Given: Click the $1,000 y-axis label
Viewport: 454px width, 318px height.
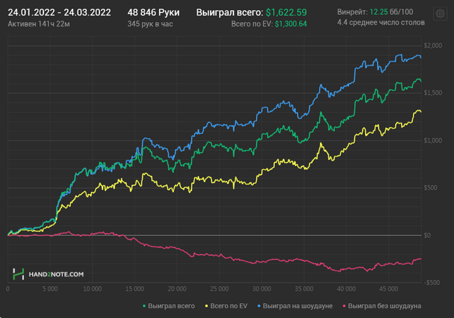Looking at the screenshot, I should point(433,141).
